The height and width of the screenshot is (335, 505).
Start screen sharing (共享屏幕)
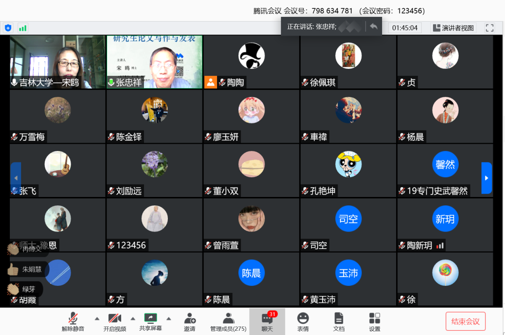[151, 322]
